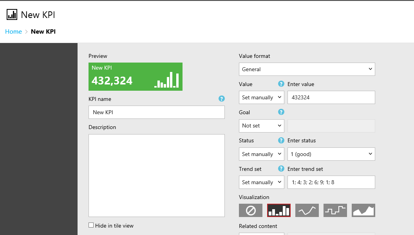This screenshot has height=235, width=414.
Task: Click the help icon beside Status label
Action: [281, 140]
